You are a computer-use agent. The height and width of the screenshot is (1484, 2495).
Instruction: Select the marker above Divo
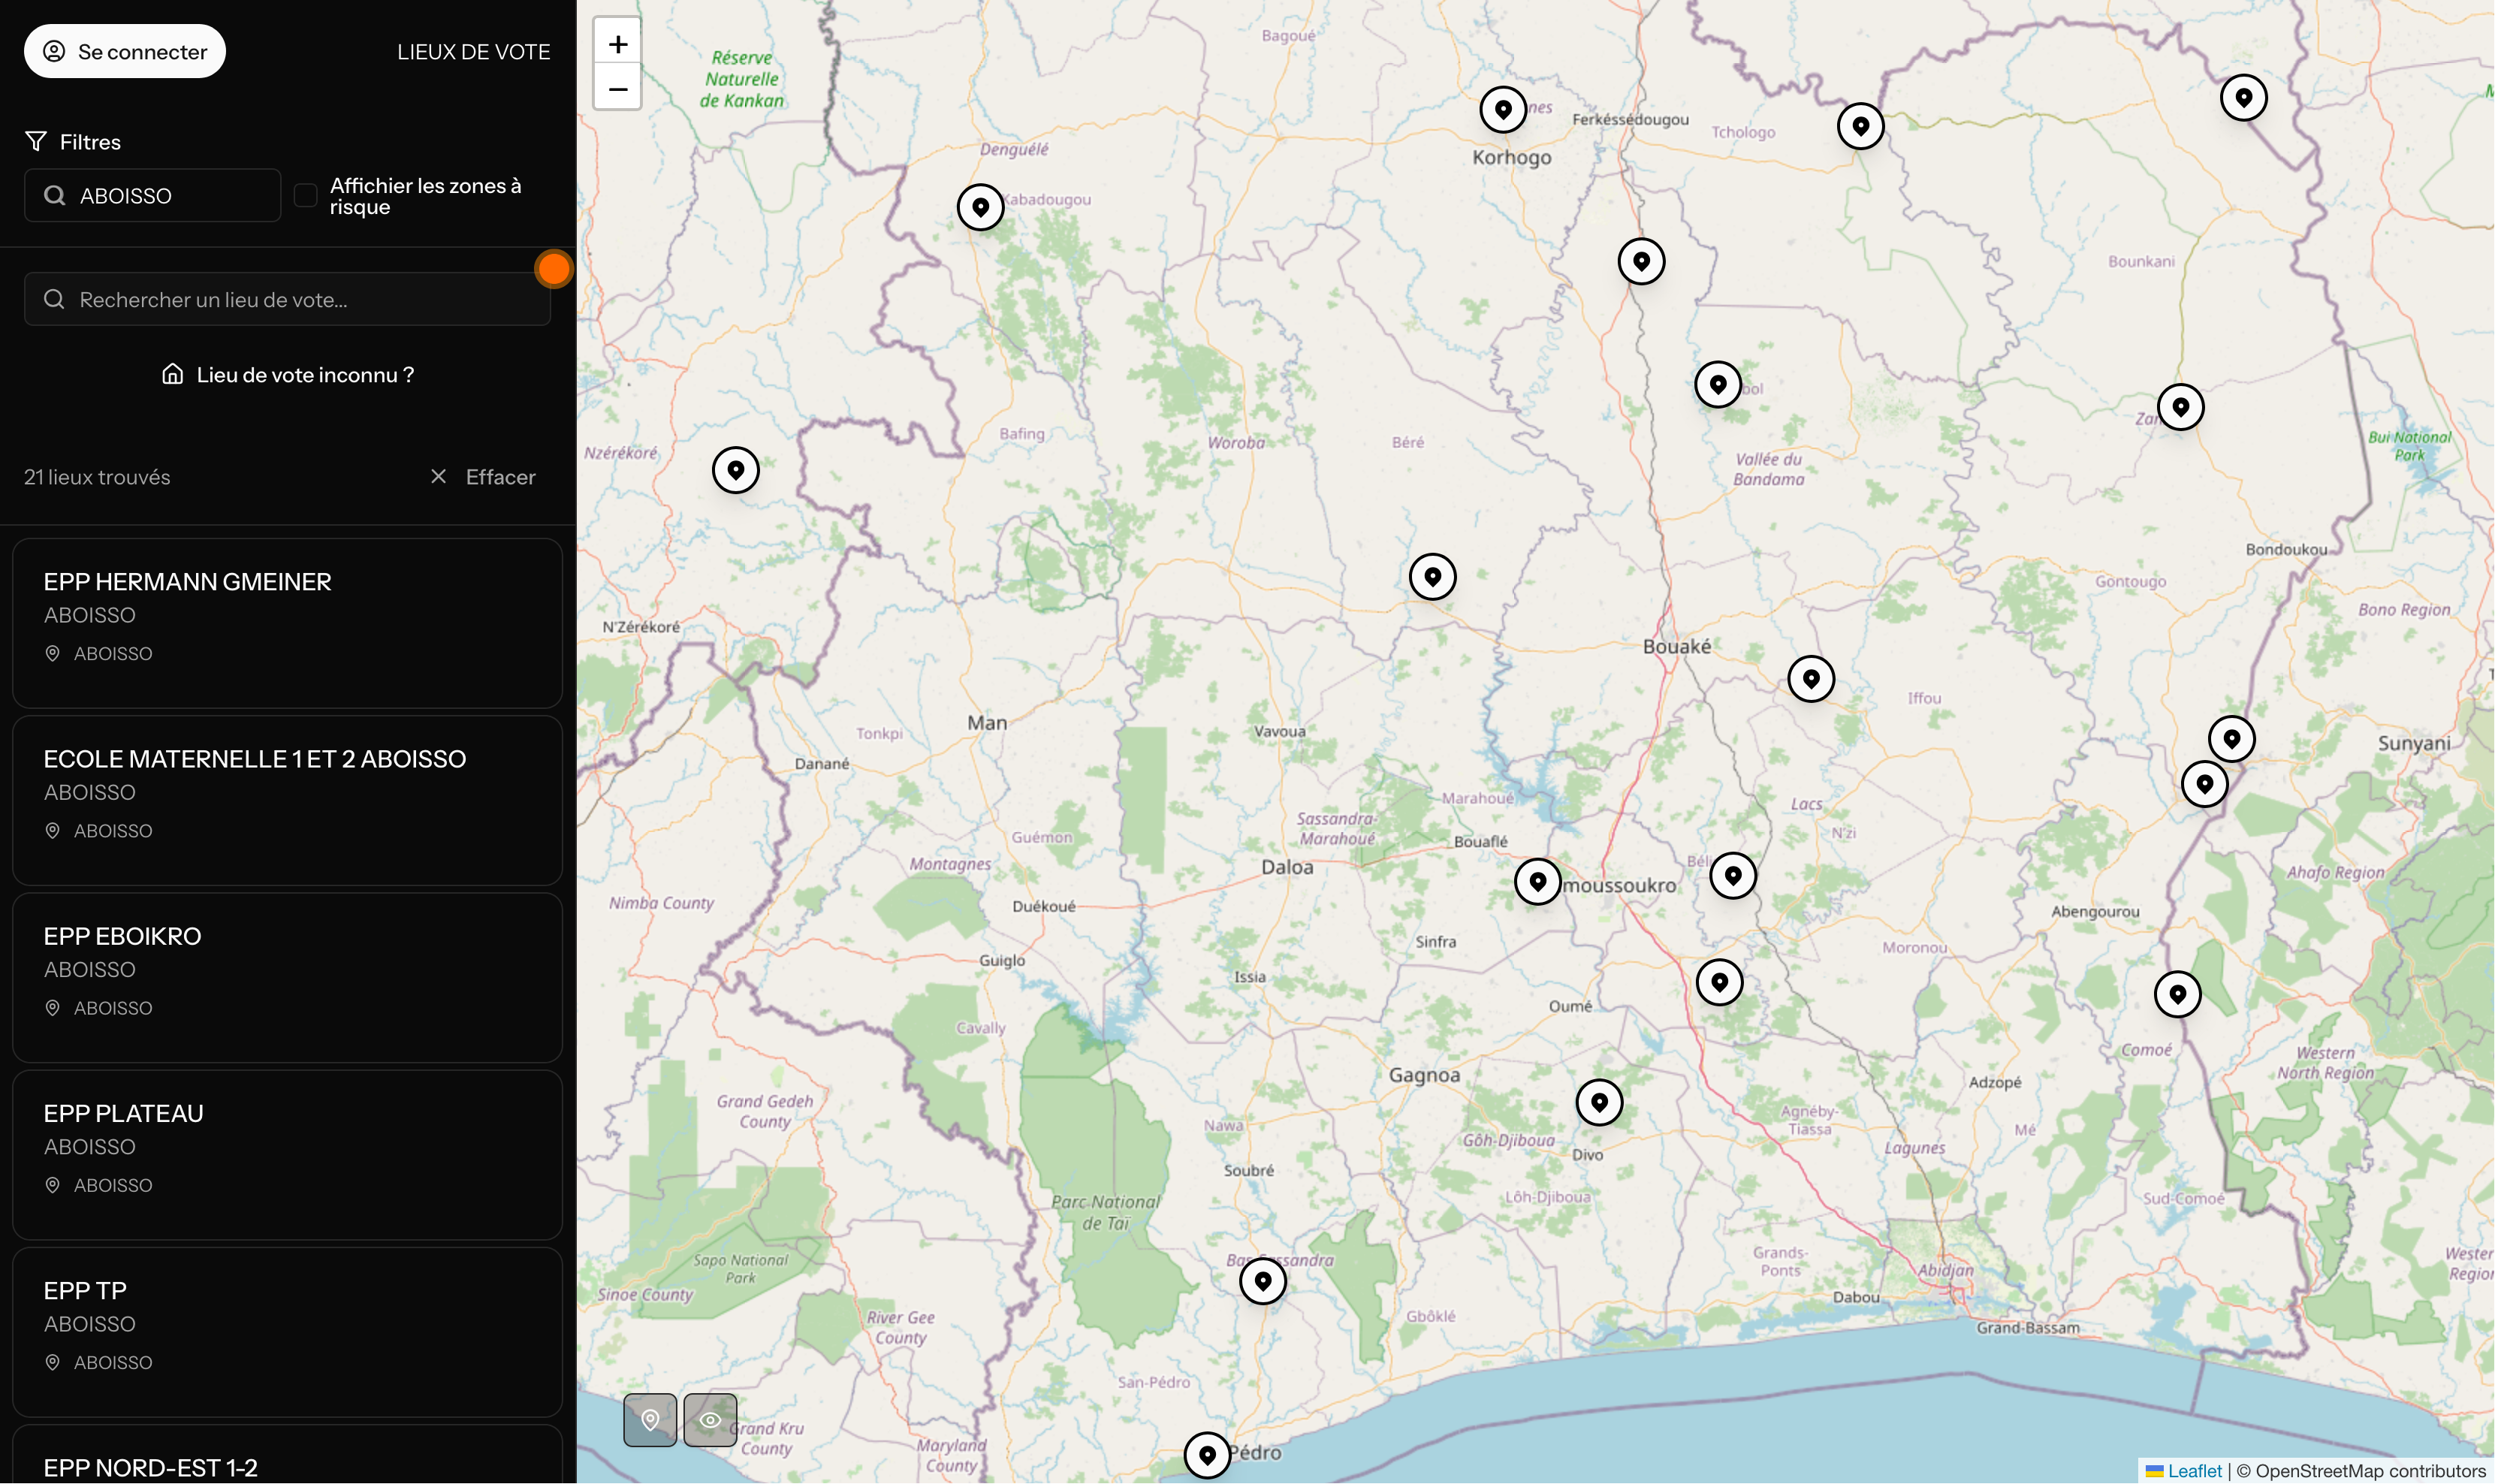pyautogui.click(x=1599, y=1101)
